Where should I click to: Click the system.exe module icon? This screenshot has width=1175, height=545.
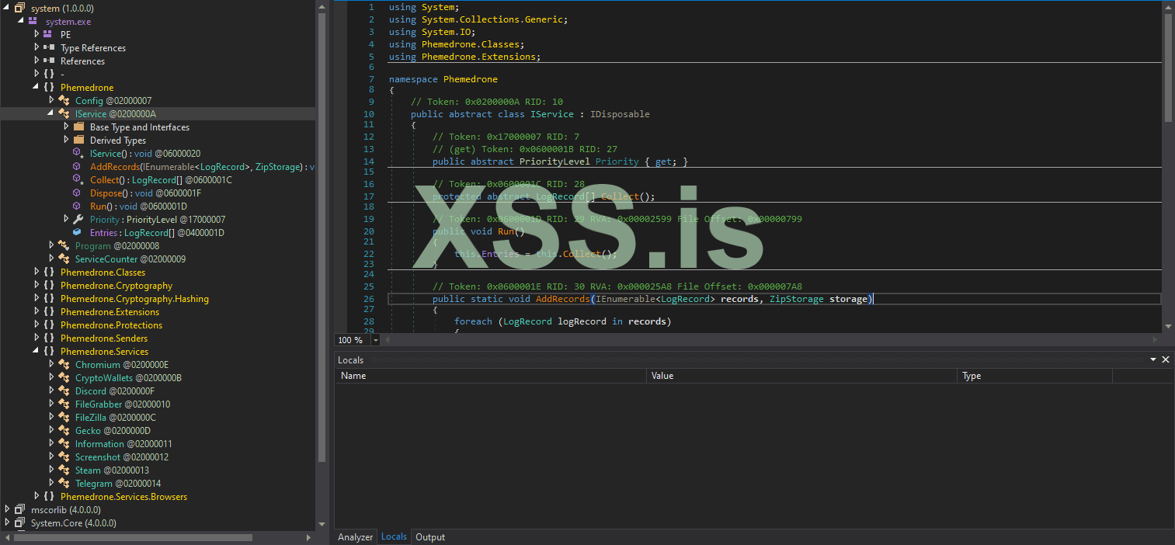pos(33,21)
